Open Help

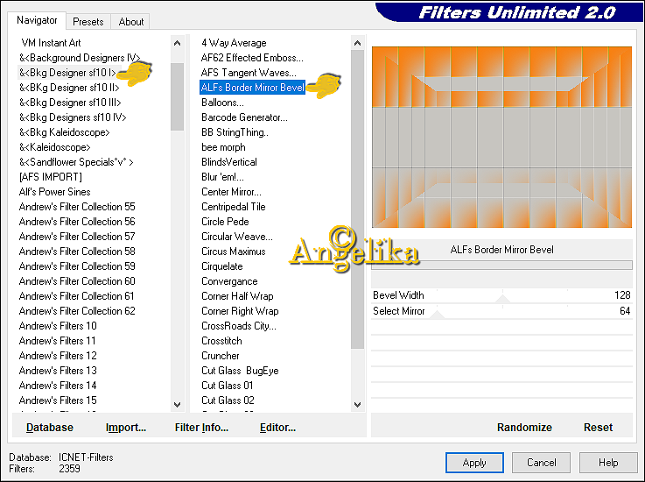(608, 463)
